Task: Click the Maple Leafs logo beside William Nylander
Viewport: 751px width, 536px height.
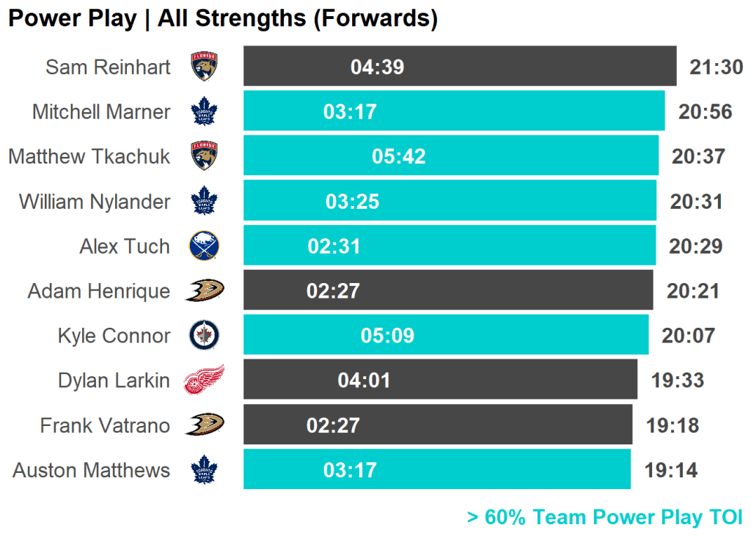Action: [x=205, y=201]
